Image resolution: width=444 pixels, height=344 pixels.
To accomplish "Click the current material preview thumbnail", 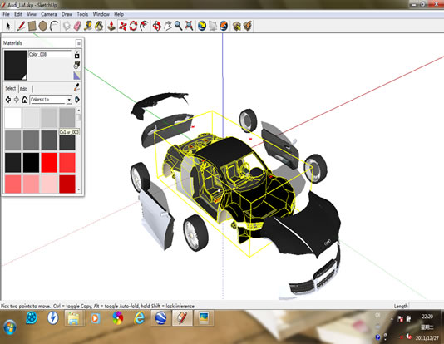I will tap(15, 65).
